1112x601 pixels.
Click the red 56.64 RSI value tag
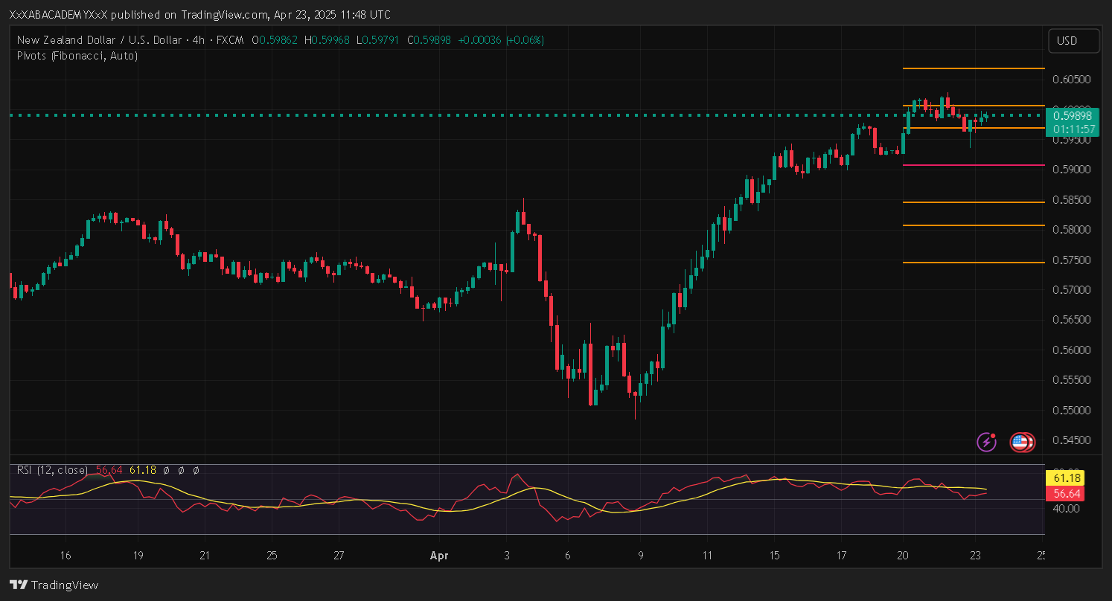click(1064, 494)
